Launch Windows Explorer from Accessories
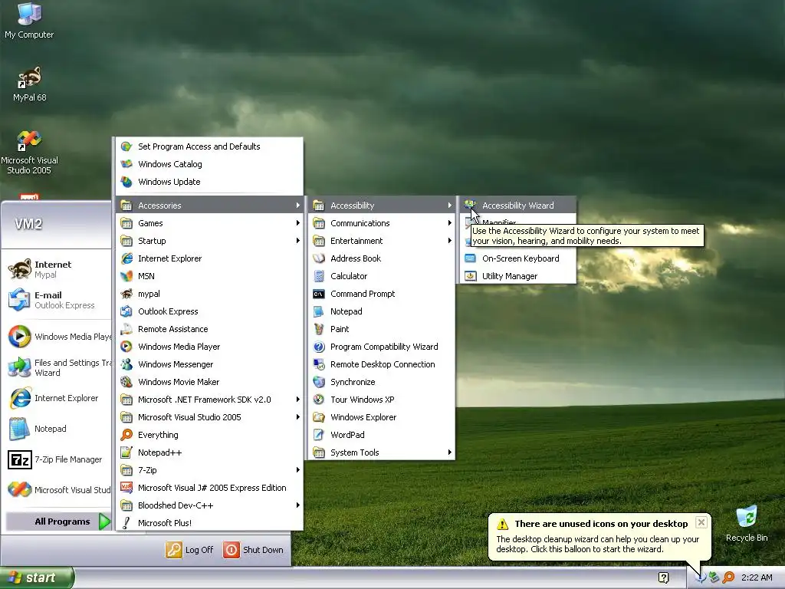785x589 pixels. click(382, 417)
